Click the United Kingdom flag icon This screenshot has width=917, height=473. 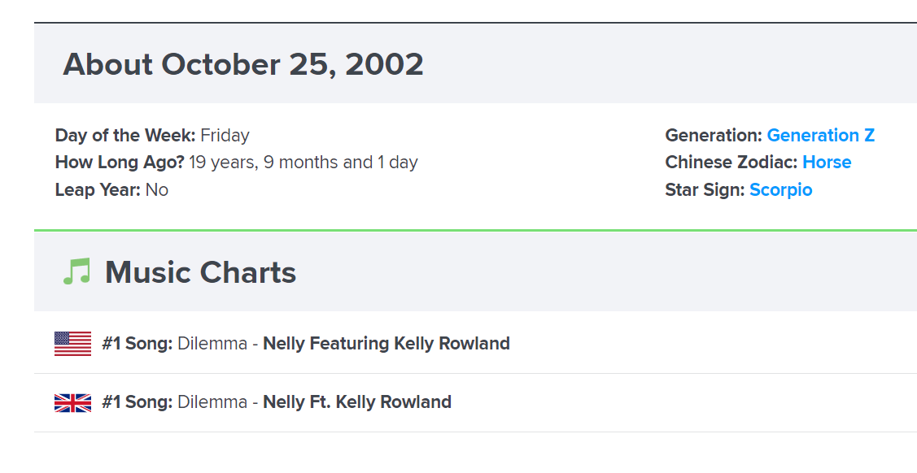(x=72, y=402)
